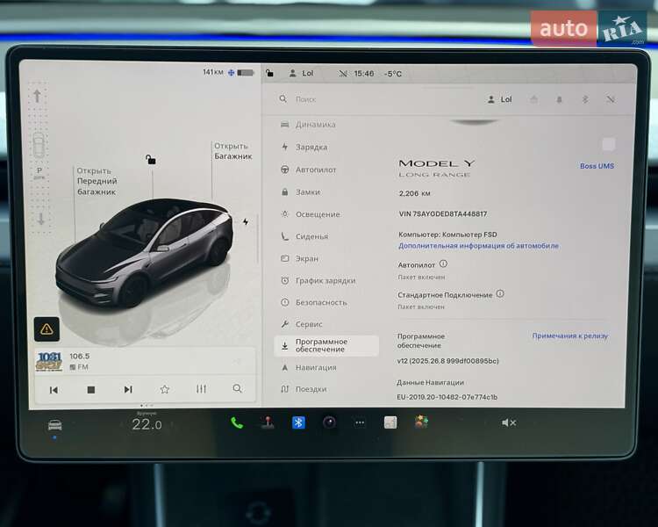Open the Сиденья seats menu
This screenshot has height=527, width=658.
[305, 236]
